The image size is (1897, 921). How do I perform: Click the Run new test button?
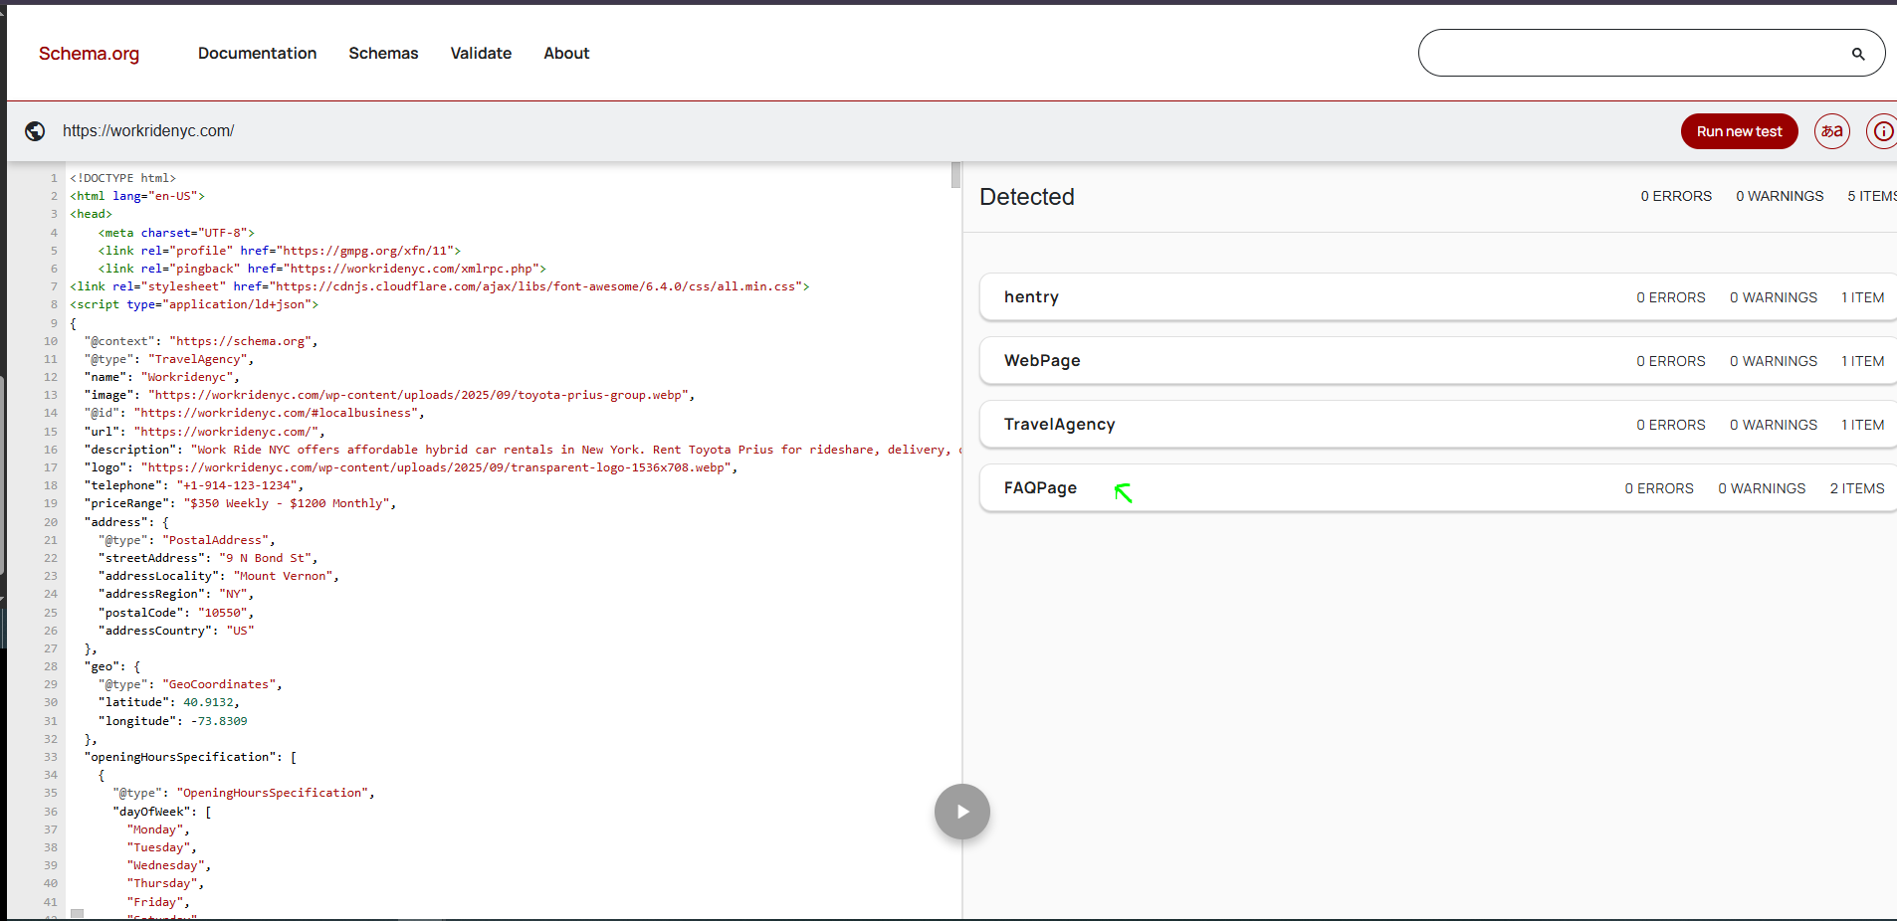point(1739,131)
